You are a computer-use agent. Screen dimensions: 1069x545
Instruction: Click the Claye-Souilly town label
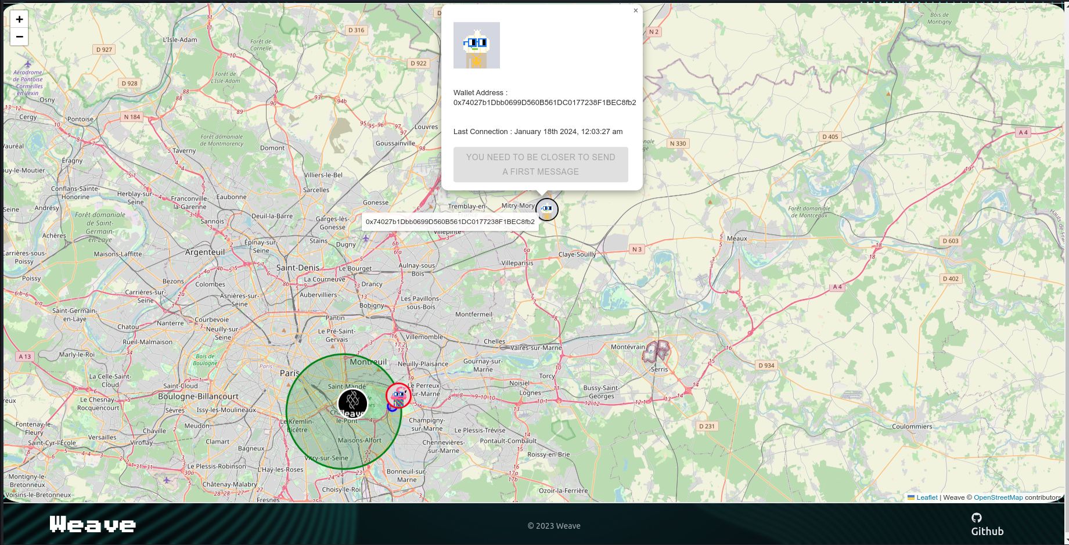point(577,254)
